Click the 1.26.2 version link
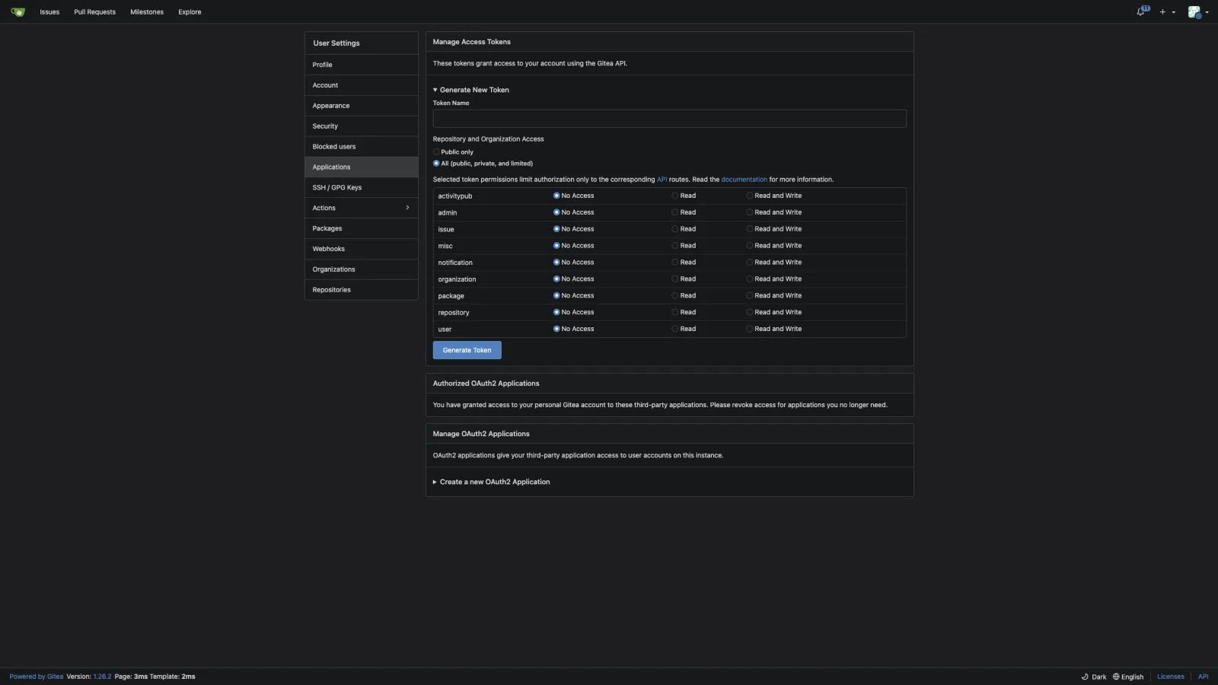The width and height of the screenshot is (1218, 685). point(102,677)
